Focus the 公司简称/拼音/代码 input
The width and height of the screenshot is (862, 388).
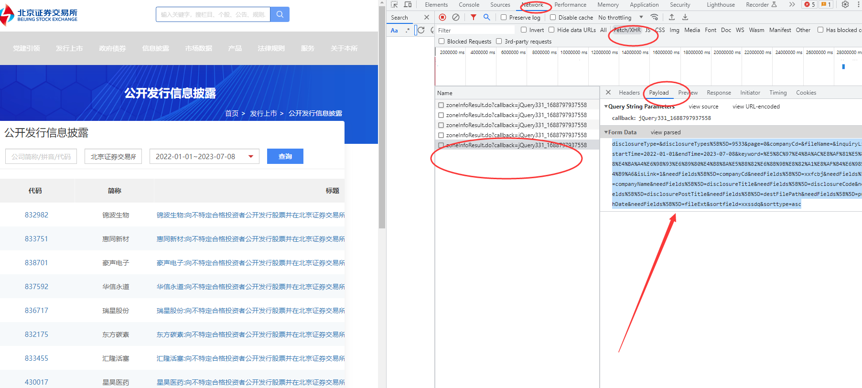(x=41, y=156)
